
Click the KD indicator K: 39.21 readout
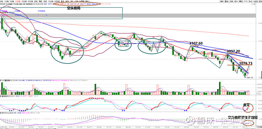[x=17, y=96]
